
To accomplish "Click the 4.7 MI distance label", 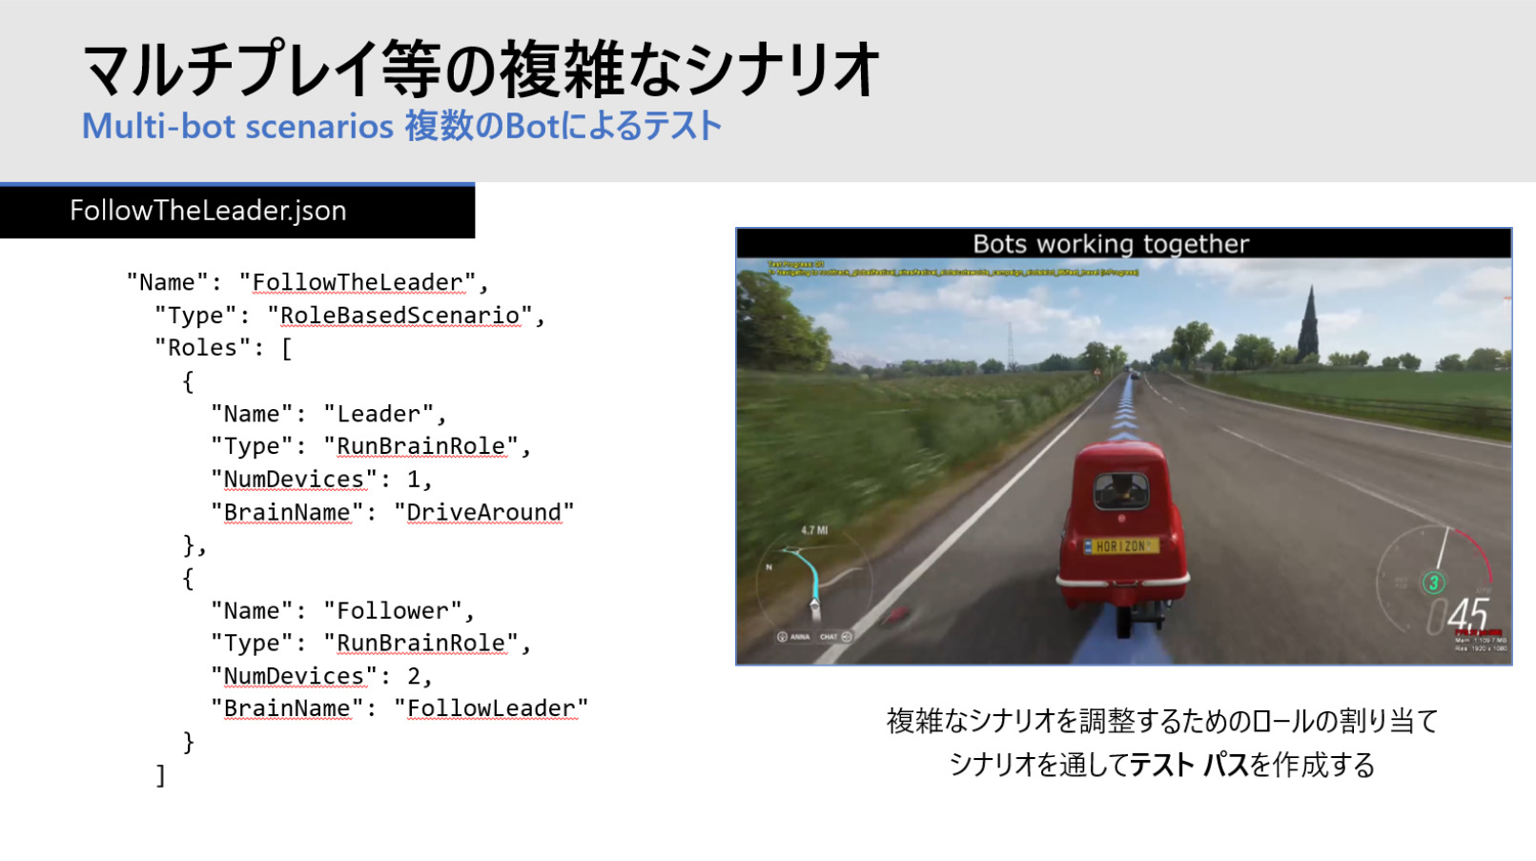I will pos(814,530).
